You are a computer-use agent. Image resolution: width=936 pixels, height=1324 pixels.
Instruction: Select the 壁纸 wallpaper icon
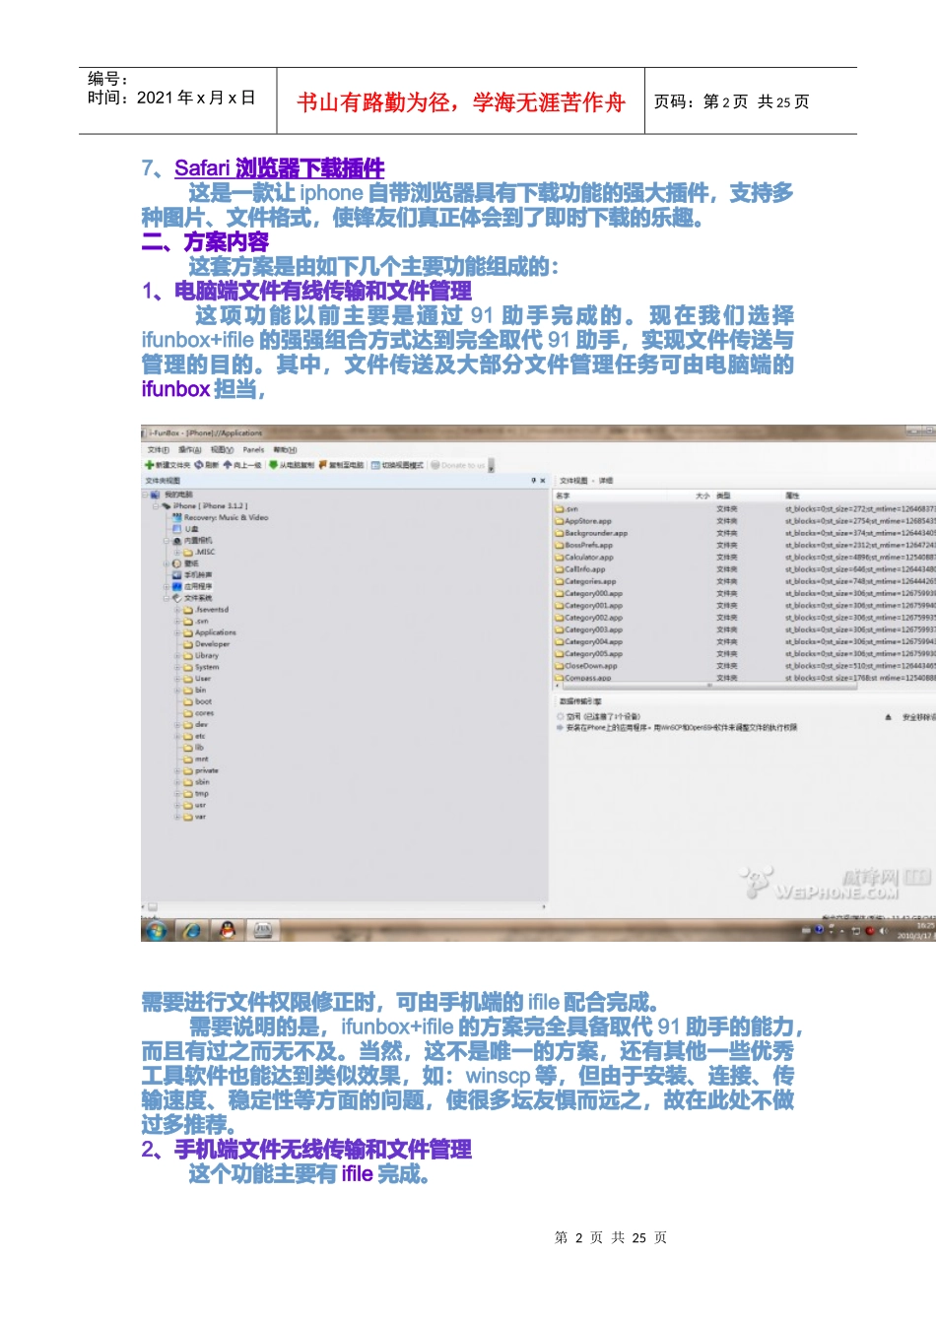[x=177, y=563]
